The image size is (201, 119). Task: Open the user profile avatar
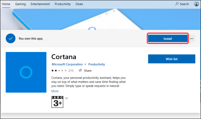[x=196, y=4]
